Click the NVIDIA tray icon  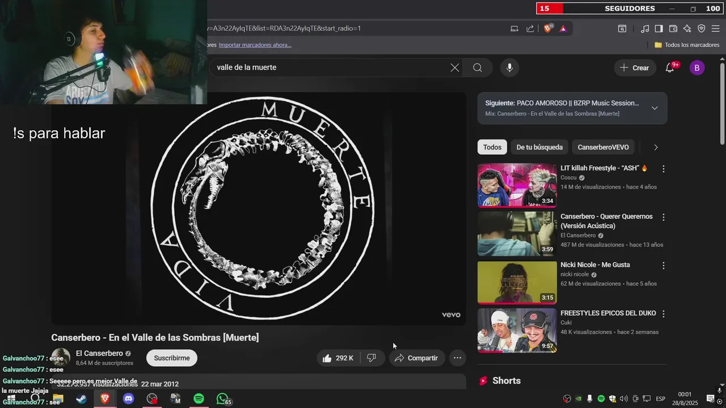click(x=578, y=399)
